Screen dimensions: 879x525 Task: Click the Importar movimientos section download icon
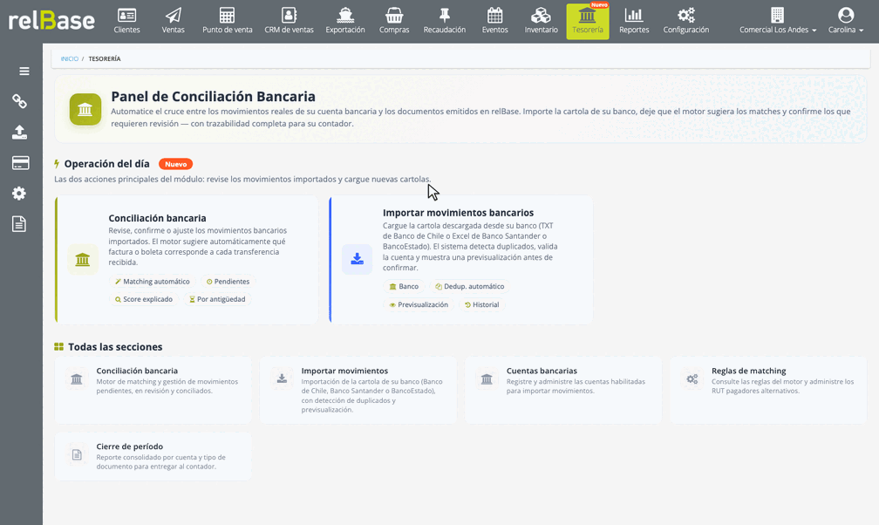coord(282,379)
